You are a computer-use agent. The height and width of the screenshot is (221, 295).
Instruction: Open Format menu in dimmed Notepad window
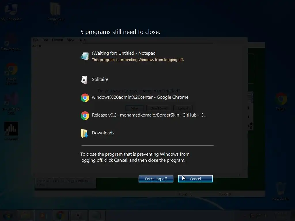tap(57, 40)
